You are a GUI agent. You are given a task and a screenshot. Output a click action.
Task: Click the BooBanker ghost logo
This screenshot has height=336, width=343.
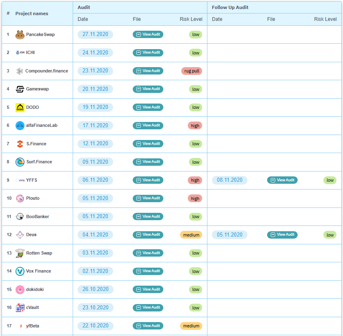tap(20, 216)
